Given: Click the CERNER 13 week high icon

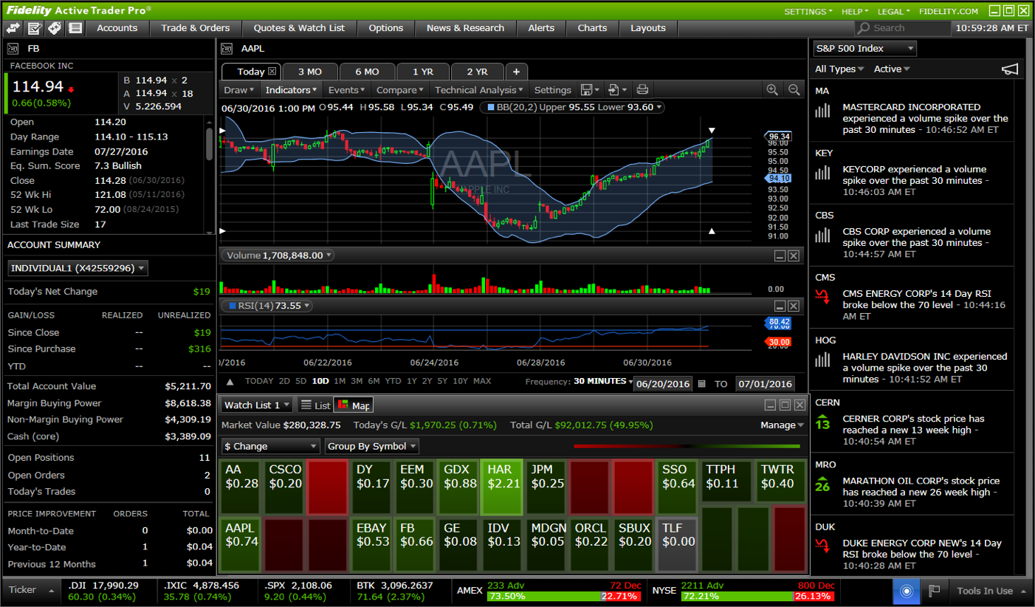Looking at the screenshot, I should (822, 422).
